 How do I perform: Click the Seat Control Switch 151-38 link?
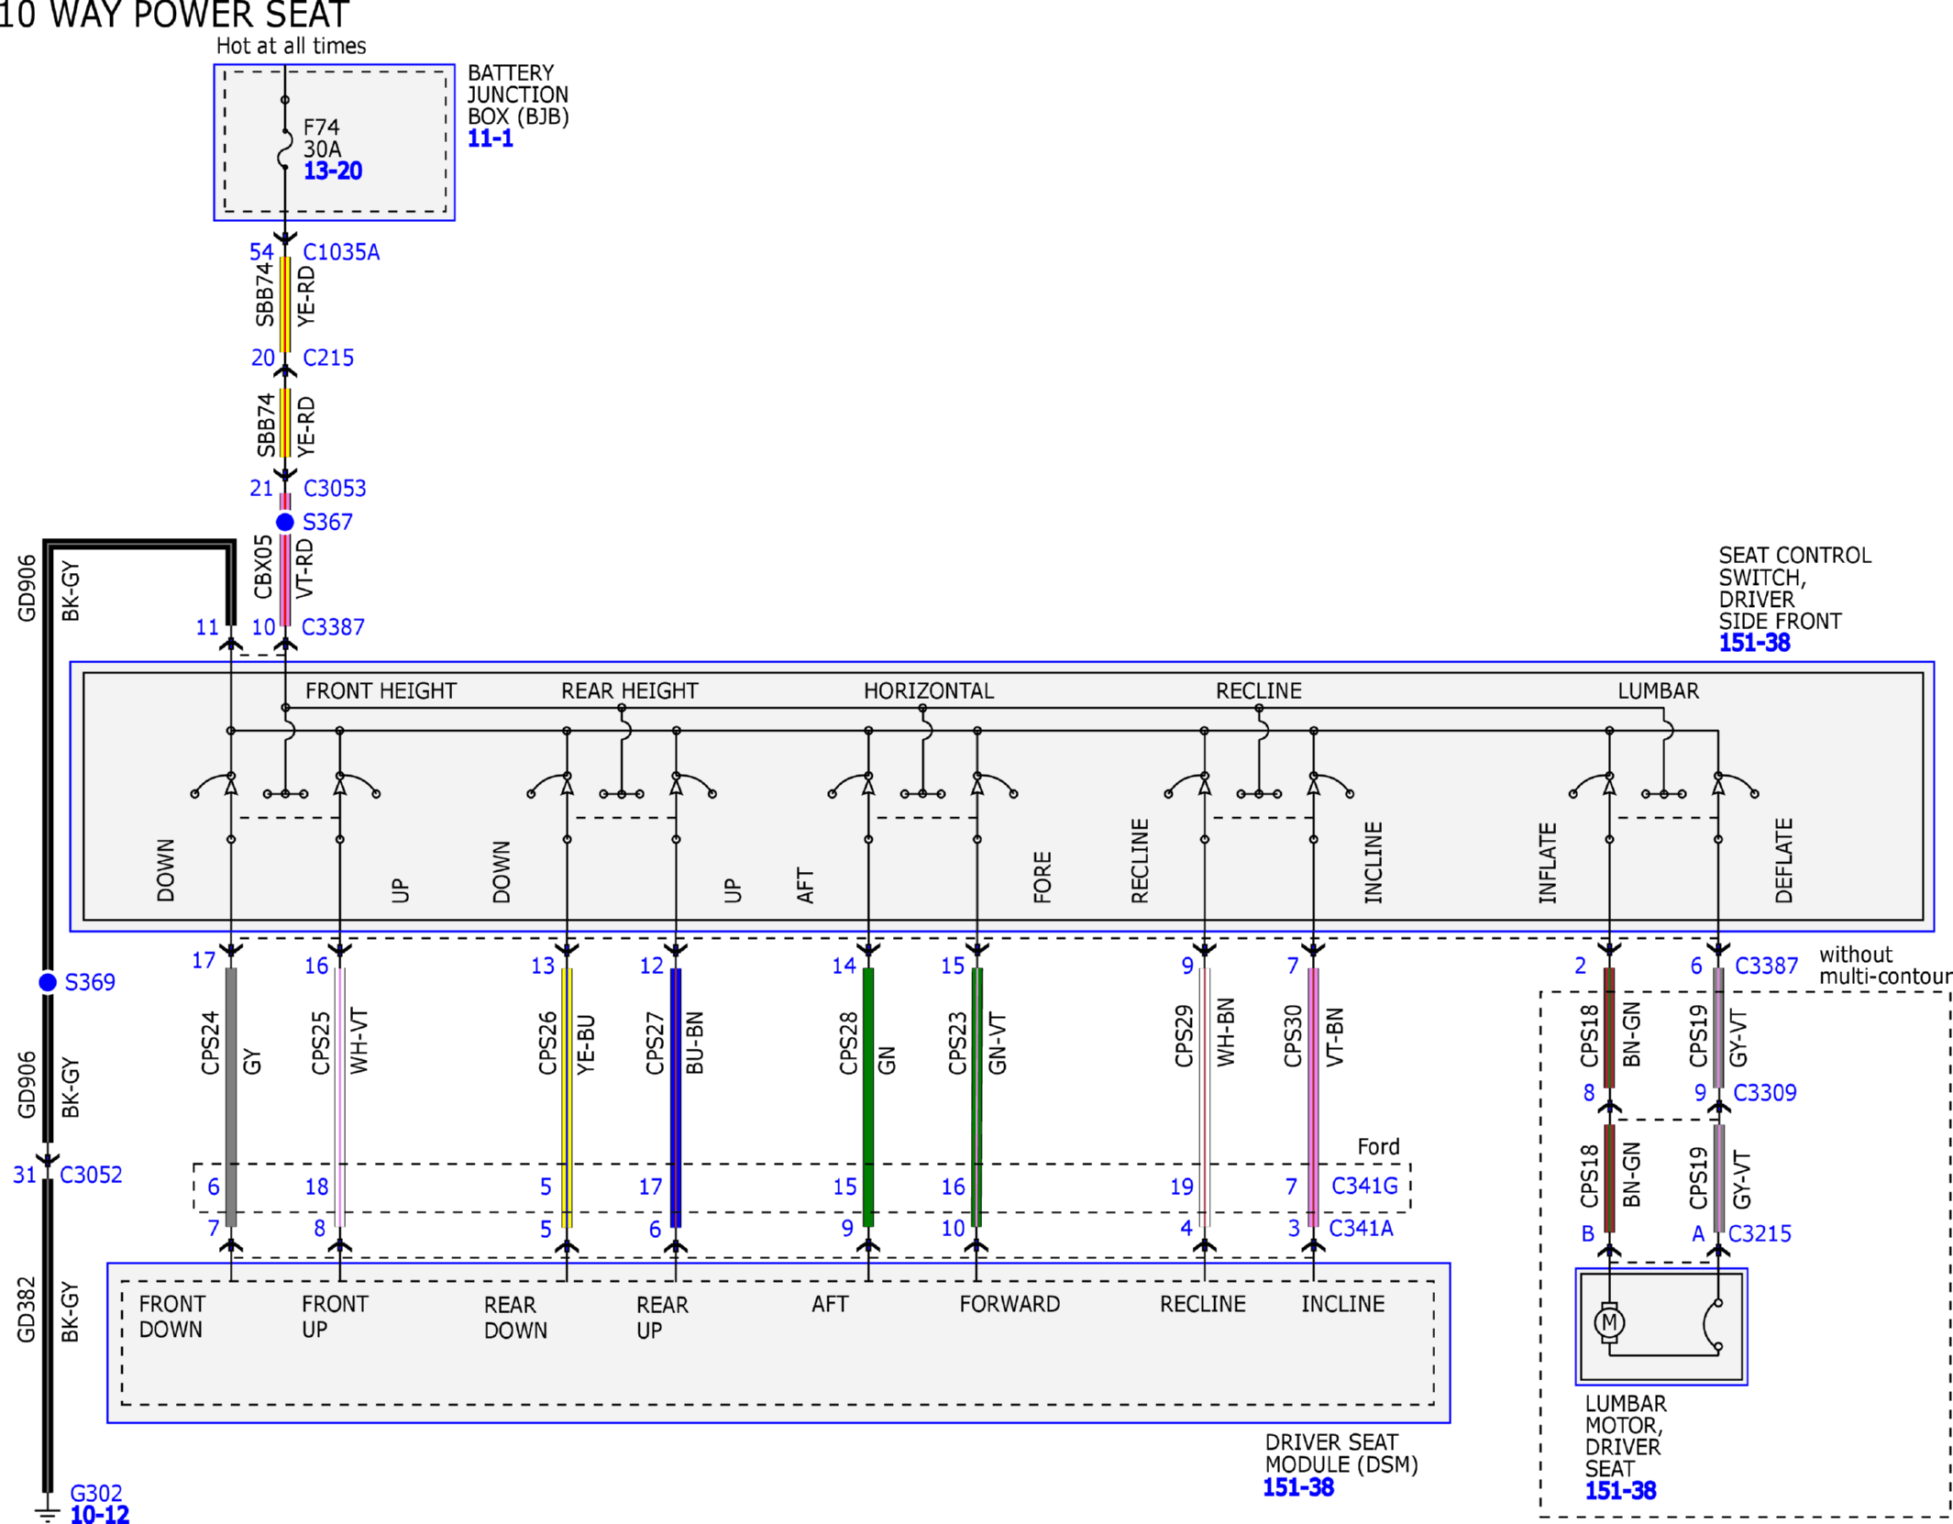coord(1754,642)
